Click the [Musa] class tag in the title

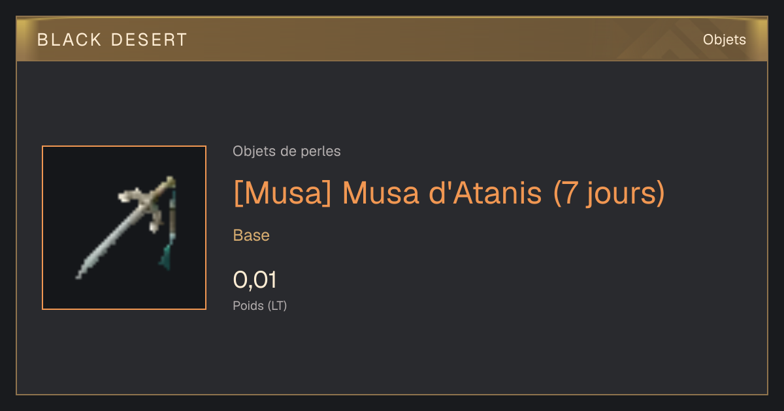pyautogui.click(x=284, y=192)
